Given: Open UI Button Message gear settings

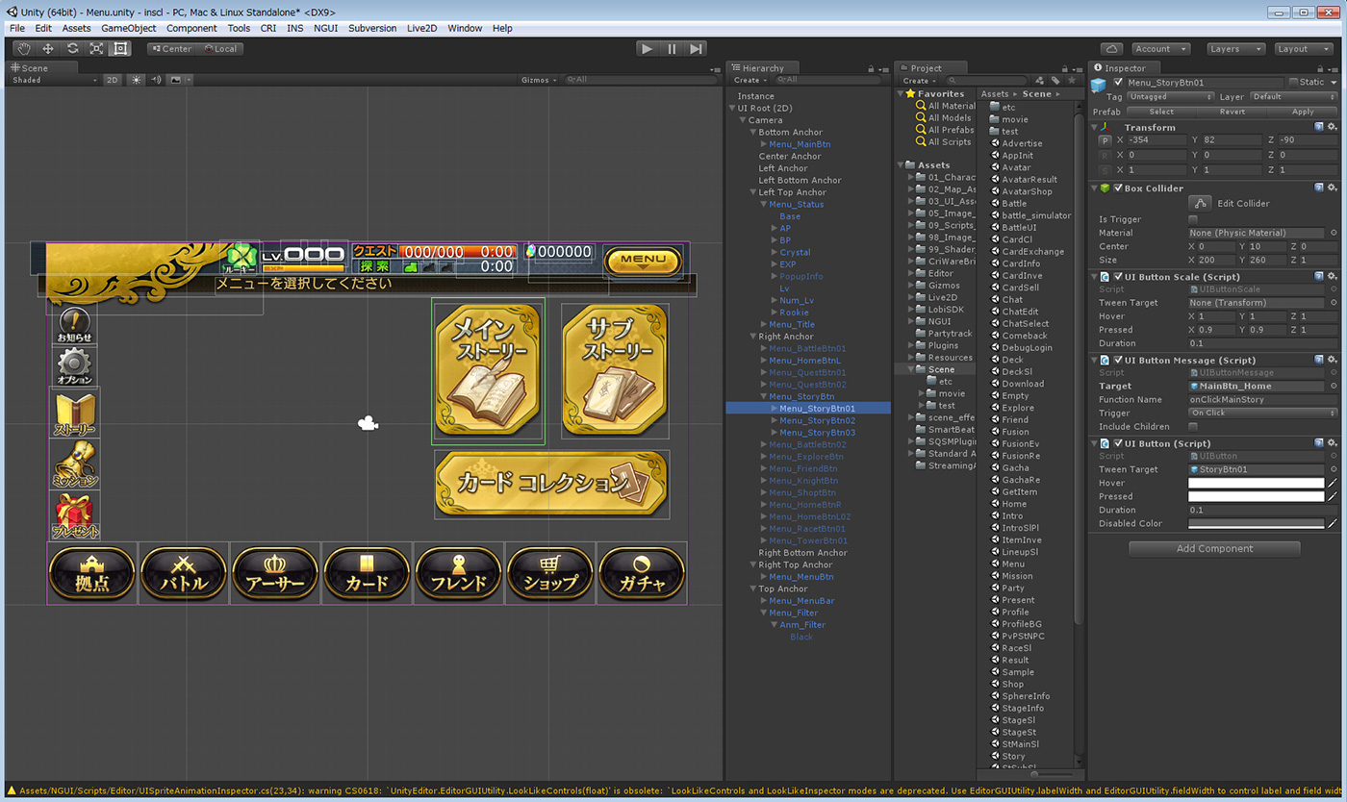Looking at the screenshot, I should coord(1333,360).
